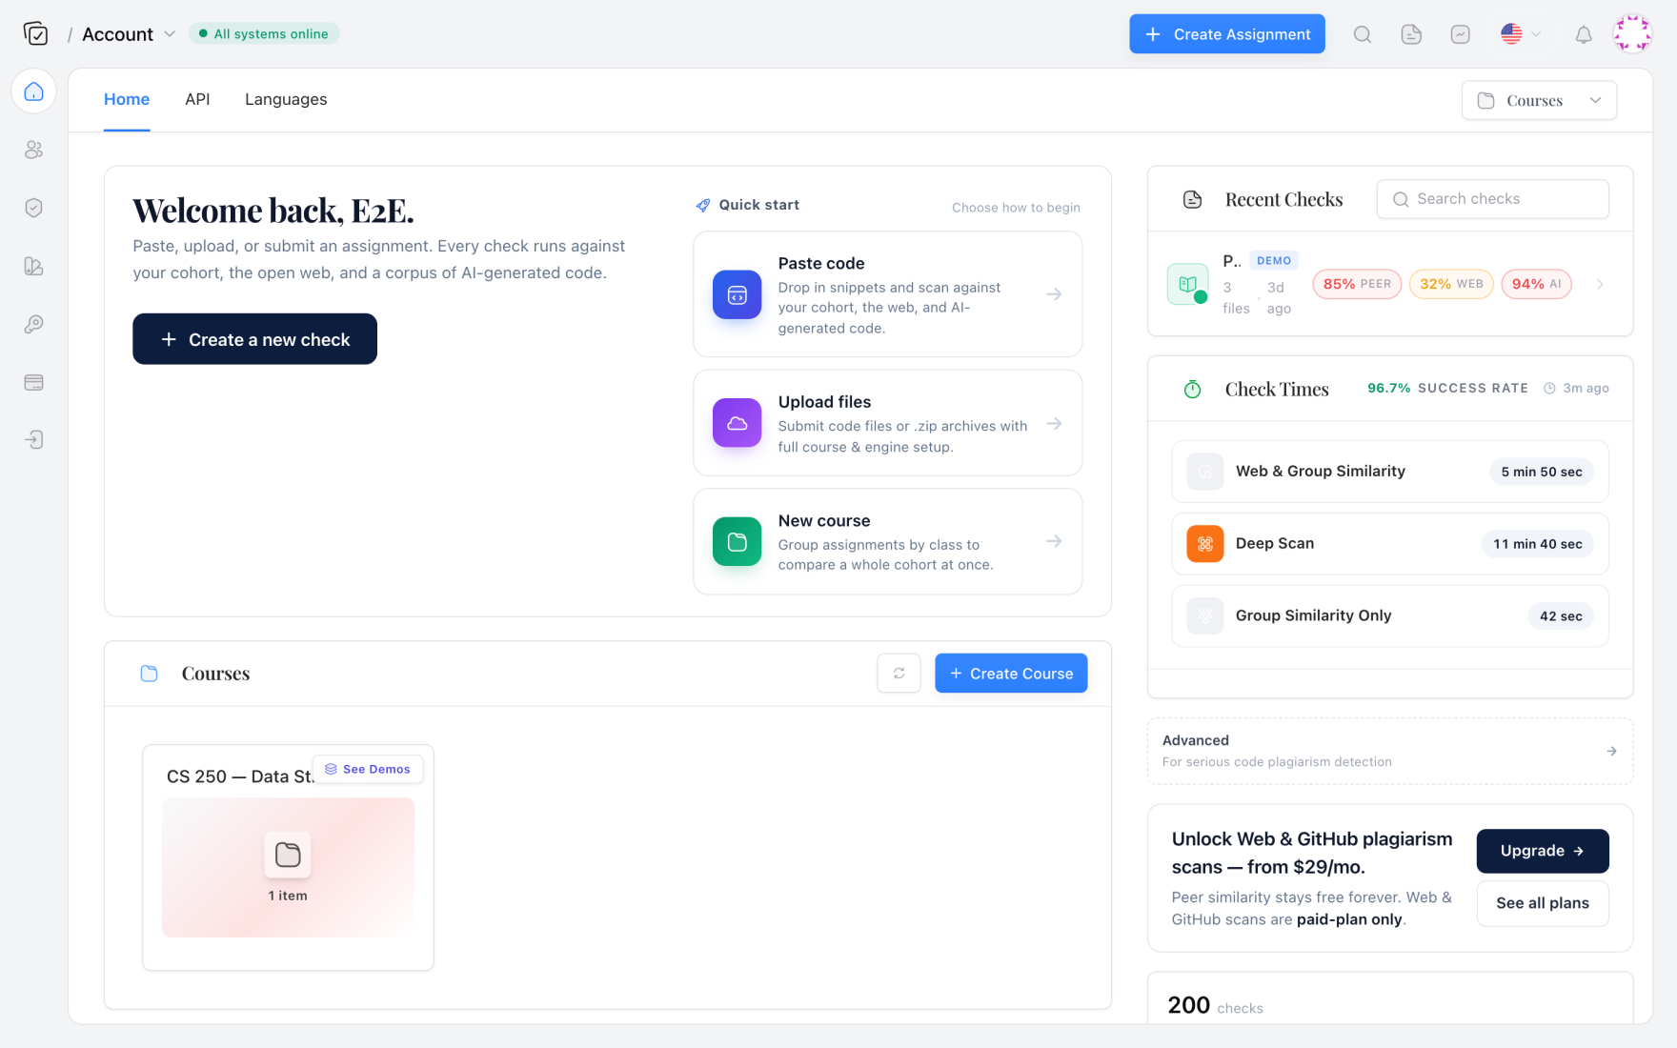Focus the Search checks field

coord(1492,199)
